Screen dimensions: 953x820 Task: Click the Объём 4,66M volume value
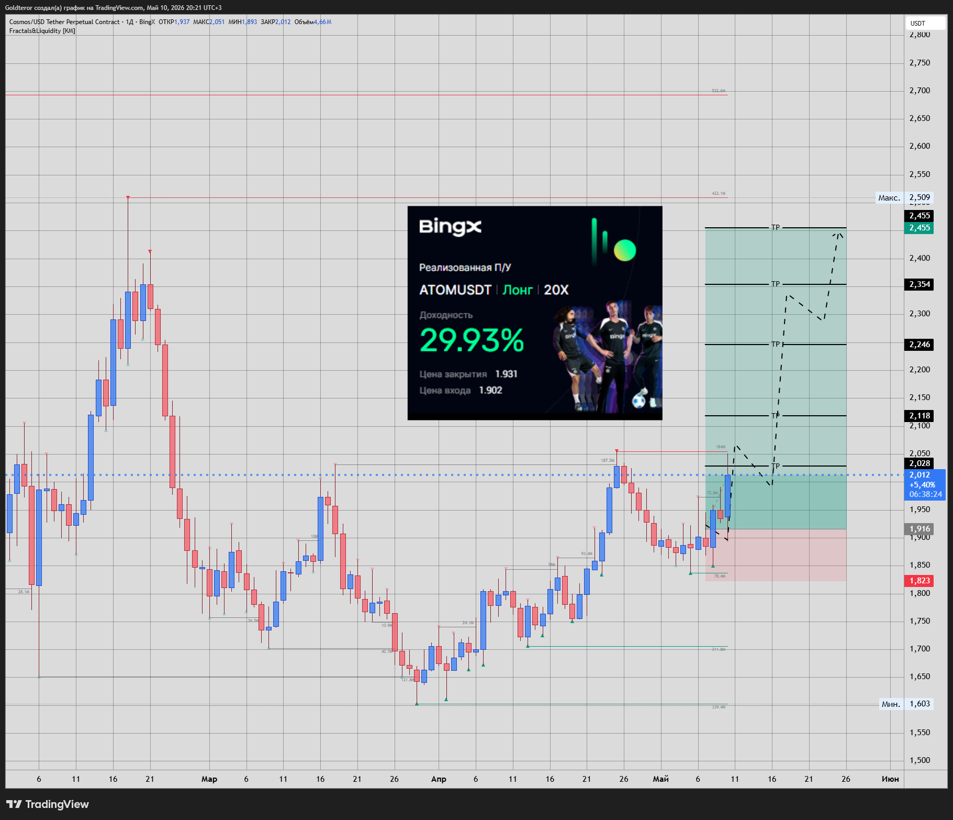pos(312,22)
